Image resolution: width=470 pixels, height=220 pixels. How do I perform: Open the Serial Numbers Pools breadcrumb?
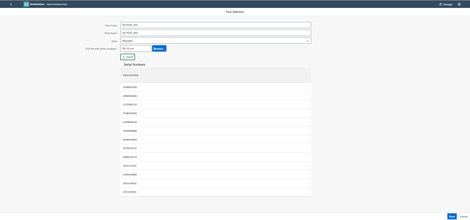pyautogui.click(x=57, y=4)
